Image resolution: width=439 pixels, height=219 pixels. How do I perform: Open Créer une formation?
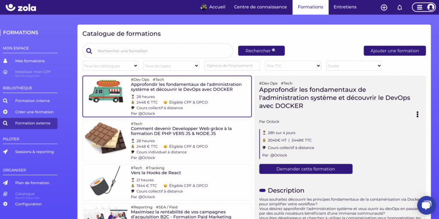click(34, 112)
